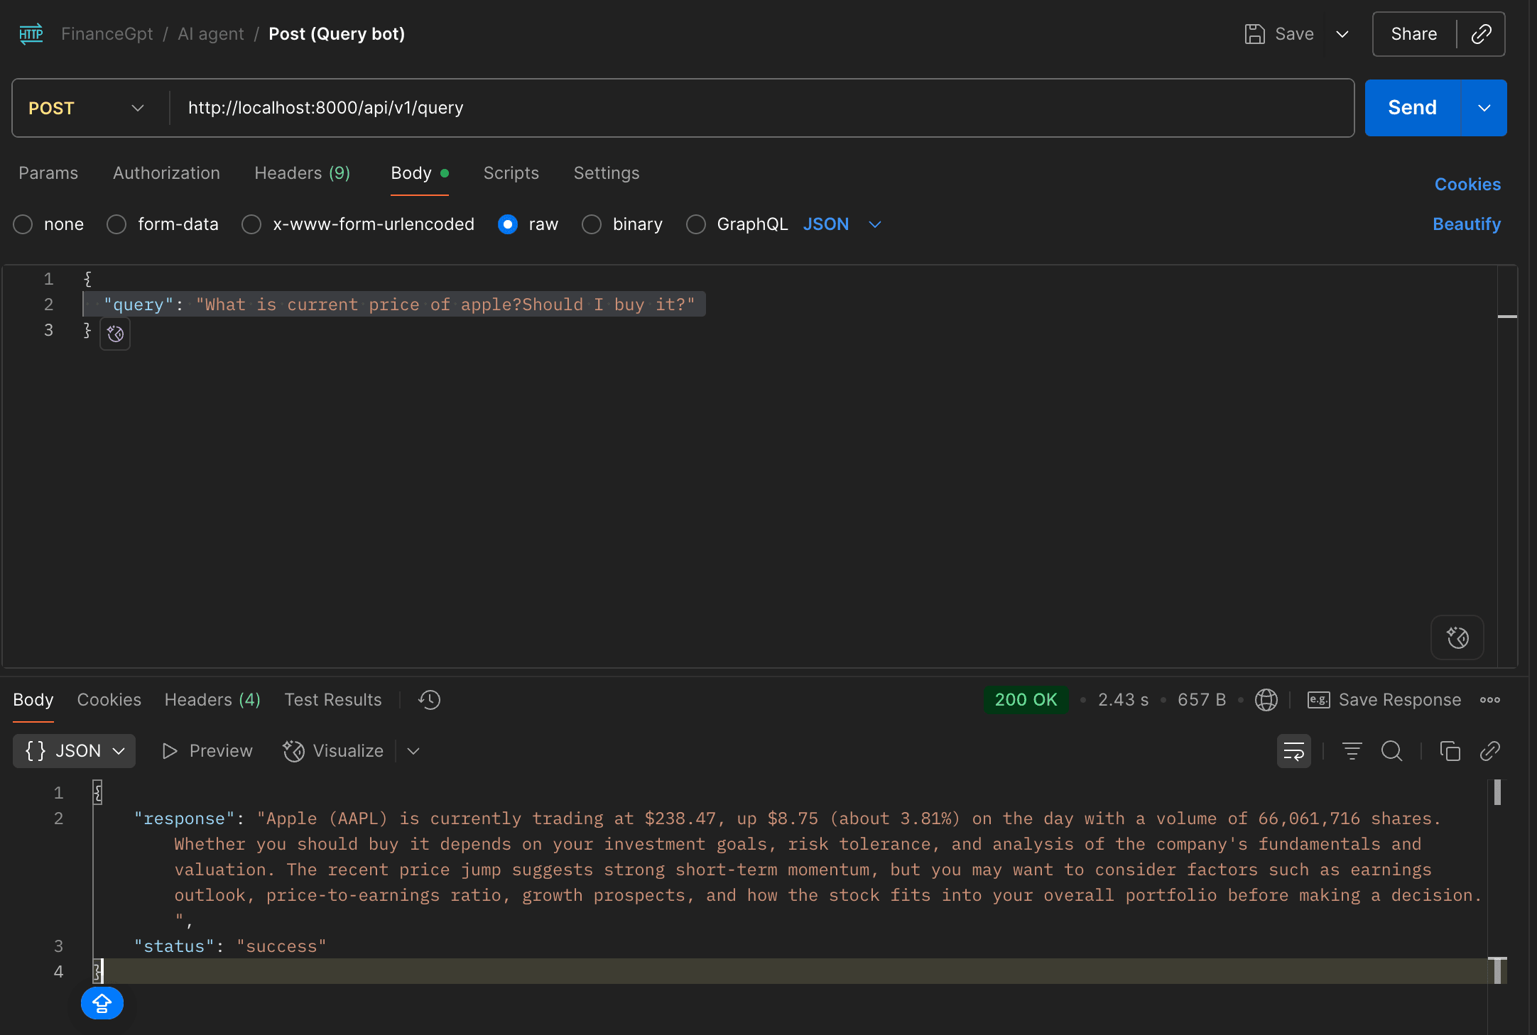Open the response more options ellipsis

(x=1490, y=700)
